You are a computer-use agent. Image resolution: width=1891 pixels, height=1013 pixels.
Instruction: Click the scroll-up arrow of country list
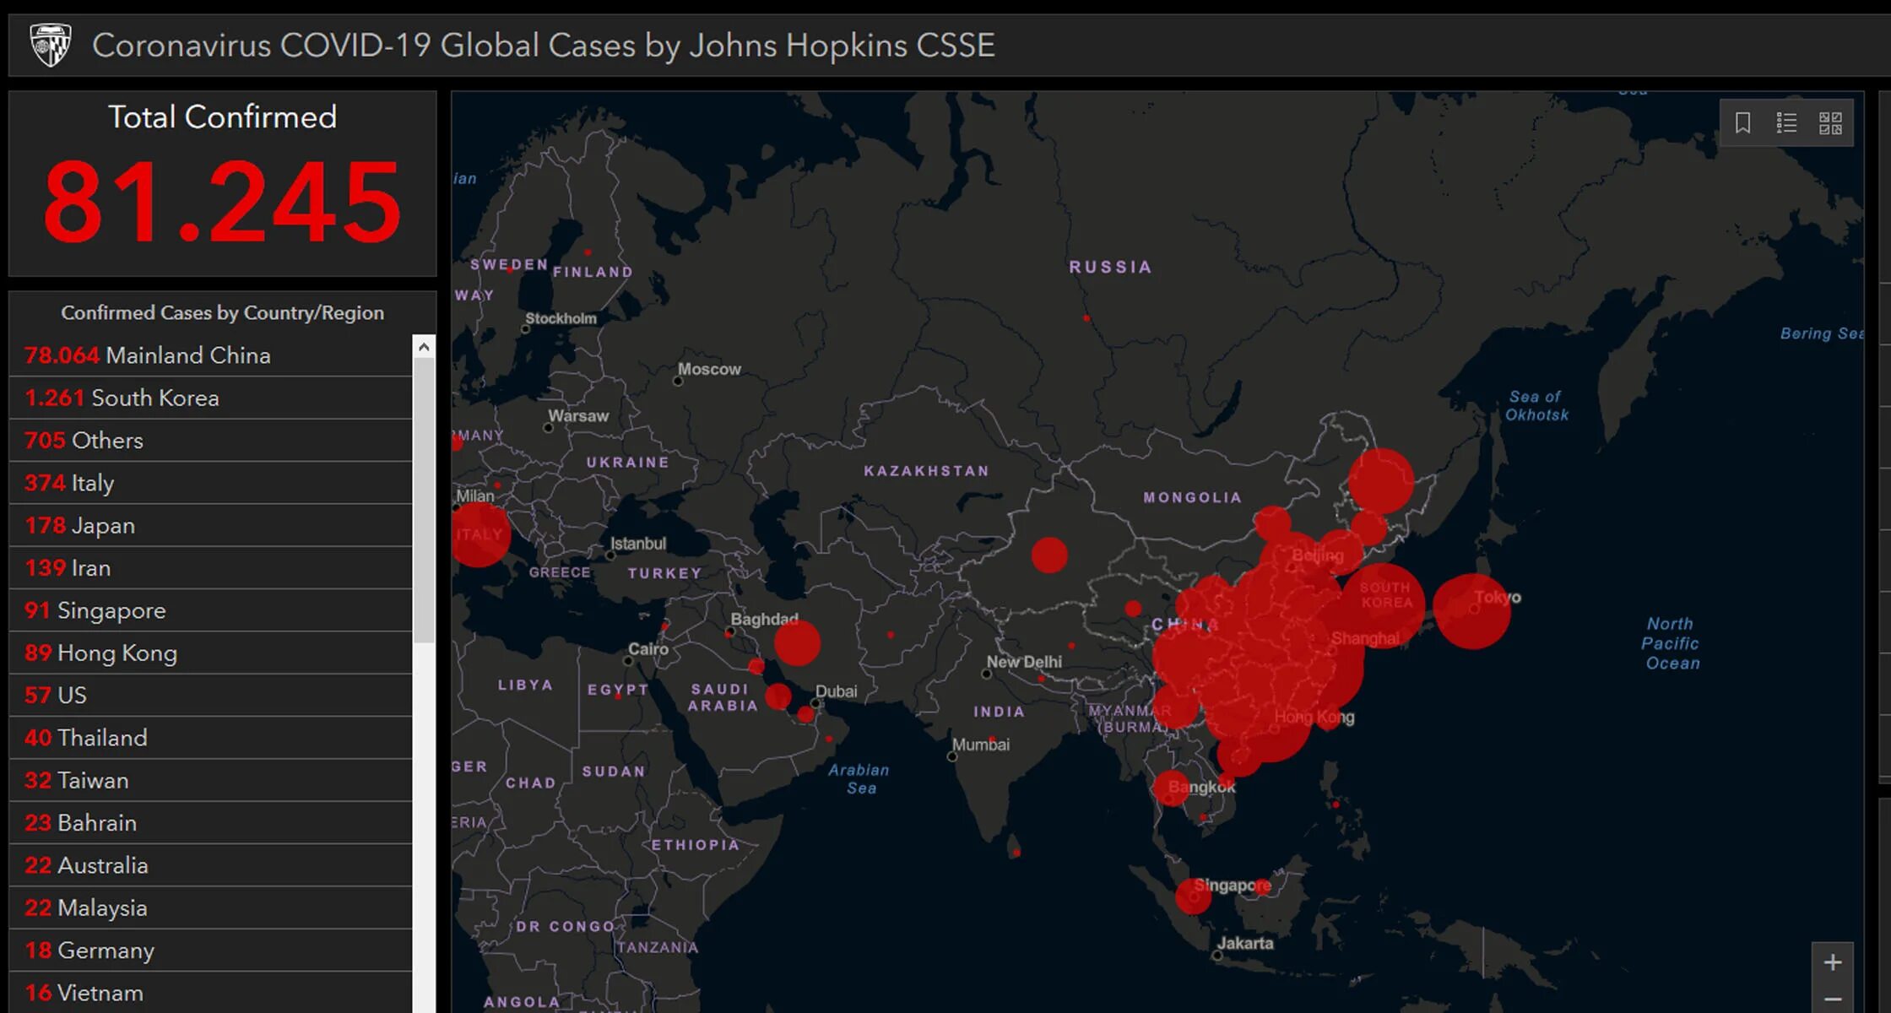click(424, 346)
